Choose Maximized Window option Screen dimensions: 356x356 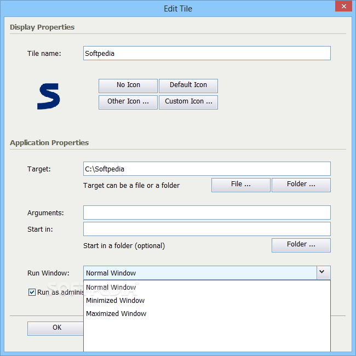coord(207,313)
